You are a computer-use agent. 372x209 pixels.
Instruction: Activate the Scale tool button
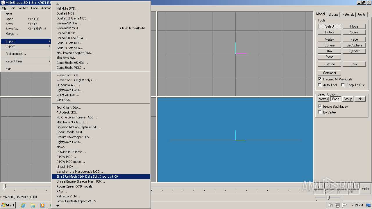tap(354, 32)
